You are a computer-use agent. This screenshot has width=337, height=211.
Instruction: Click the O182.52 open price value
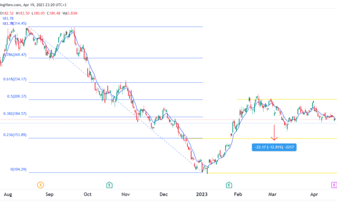coord(7,13)
